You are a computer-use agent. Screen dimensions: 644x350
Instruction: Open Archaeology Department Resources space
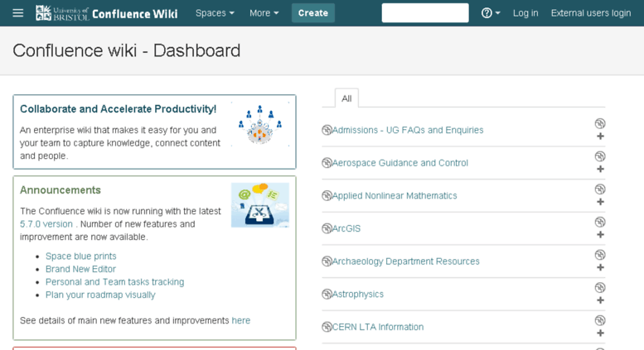tap(405, 261)
